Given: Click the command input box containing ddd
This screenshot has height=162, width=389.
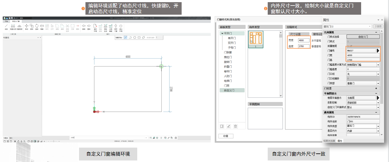Looking at the screenshot, I should 107,138.
